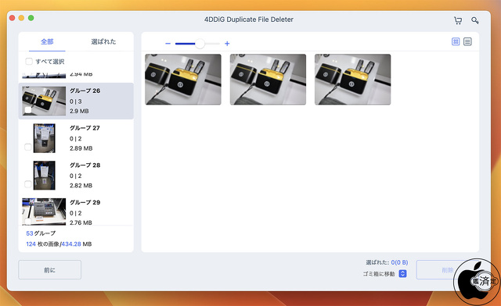Click the グループ 26 label
501x306 pixels.
pos(85,91)
